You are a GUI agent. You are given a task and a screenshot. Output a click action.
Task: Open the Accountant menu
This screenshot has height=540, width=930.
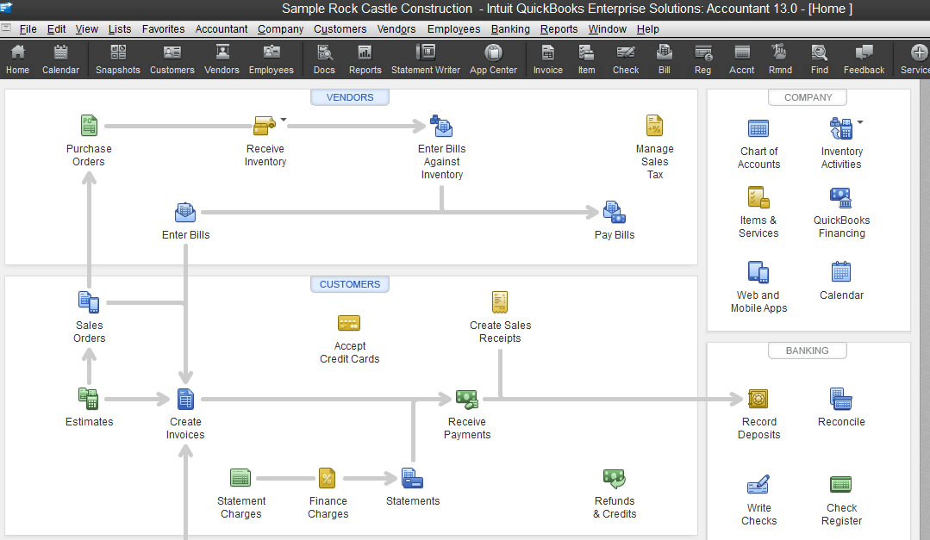pos(221,28)
